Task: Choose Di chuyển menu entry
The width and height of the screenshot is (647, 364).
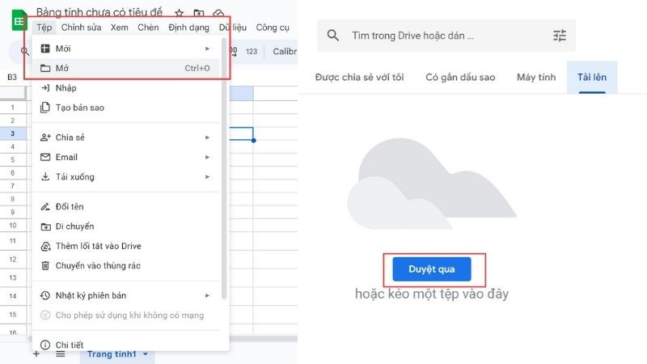Action: (126, 226)
